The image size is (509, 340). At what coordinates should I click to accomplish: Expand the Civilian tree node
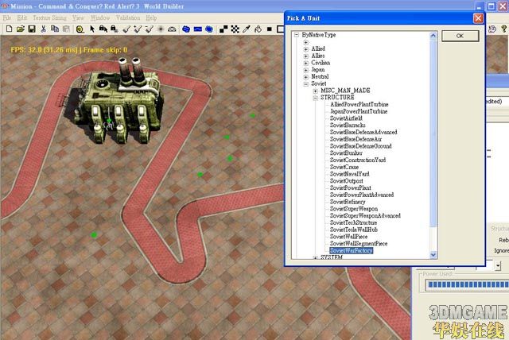pyautogui.click(x=305, y=63)
